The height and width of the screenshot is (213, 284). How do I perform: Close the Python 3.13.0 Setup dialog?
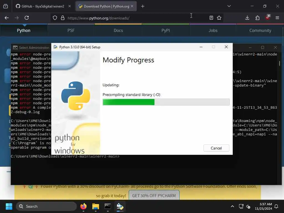tap(226, 47)
